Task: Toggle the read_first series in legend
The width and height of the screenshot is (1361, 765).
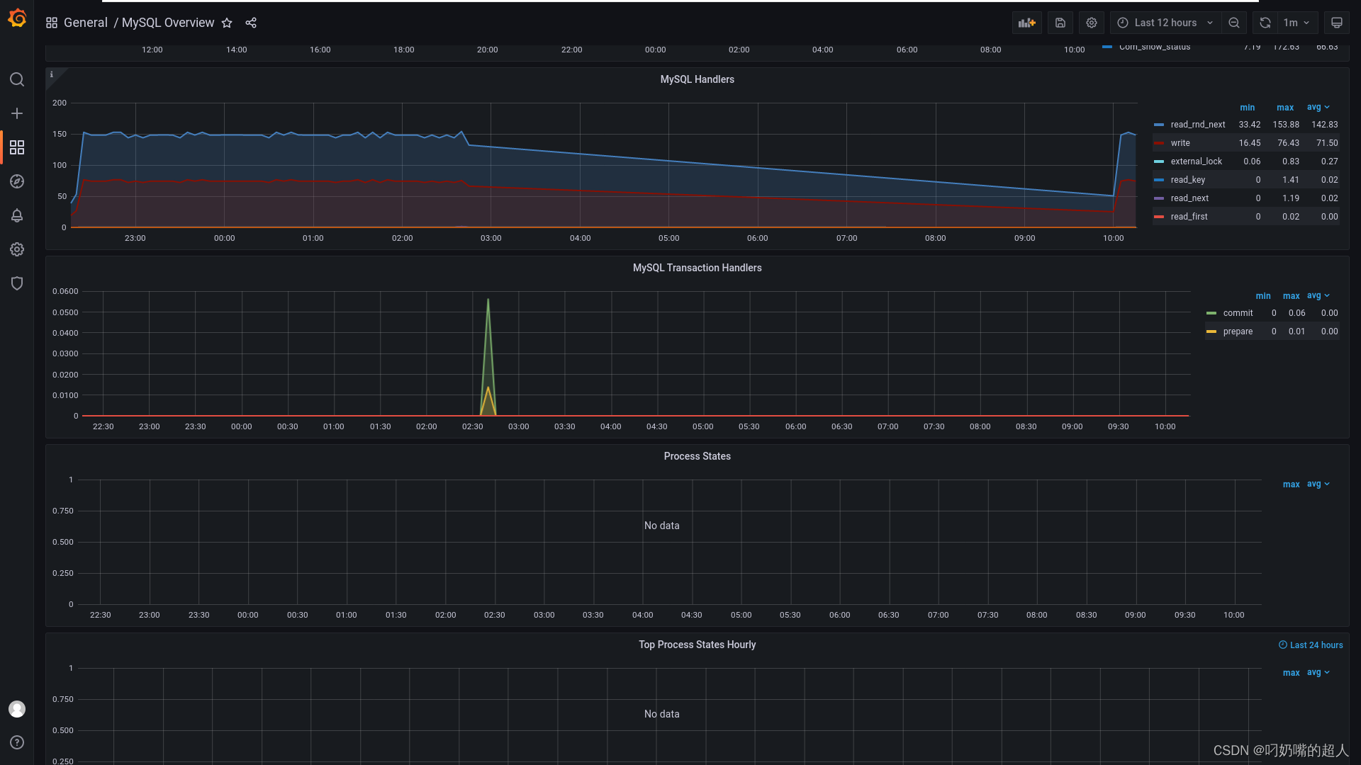Action: point(1189,217)
